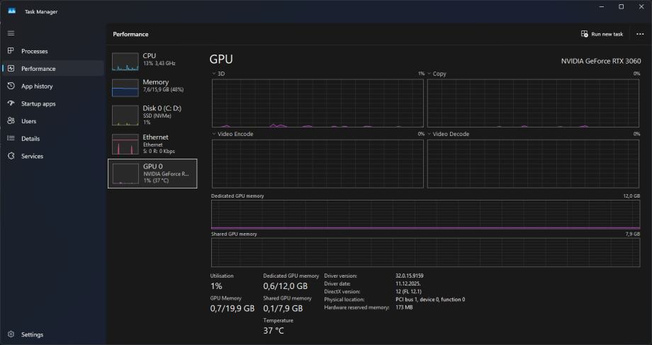Image resolution: width=652 pixels, height=345 pixels.
Task: Open the Copy engine dropdown chevron
Action: 429,74
